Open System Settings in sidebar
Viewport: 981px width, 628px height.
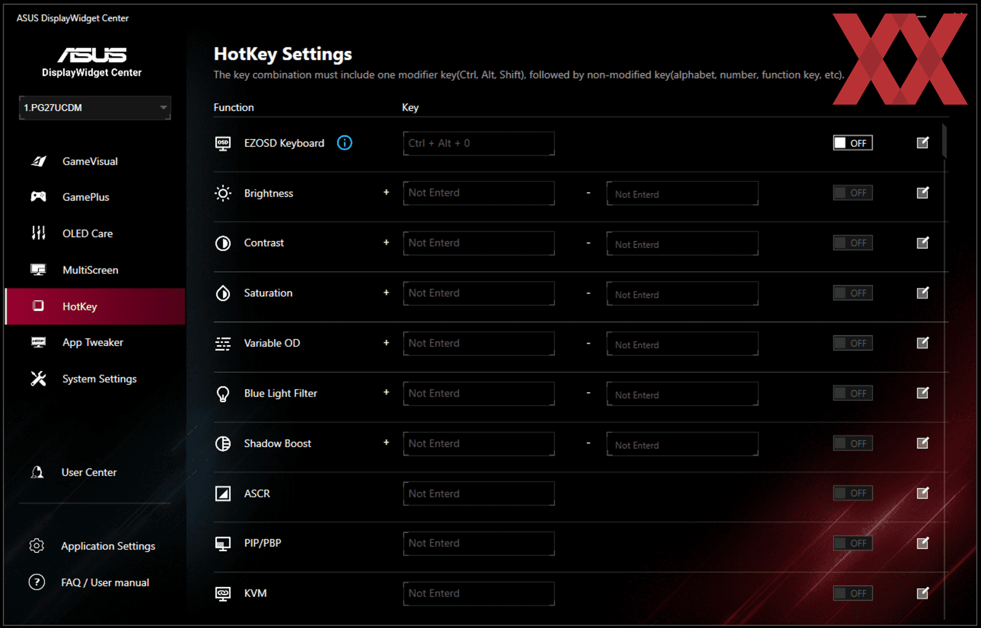[95, 379]
